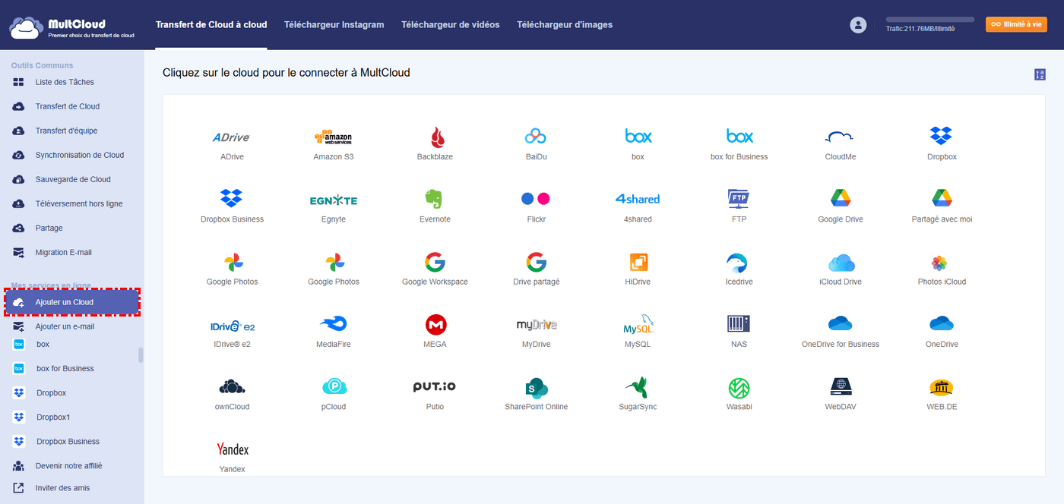Select Partagé avec moi drive icon
The height and width of the screenshot is (504, 1064).
point(942,200)
